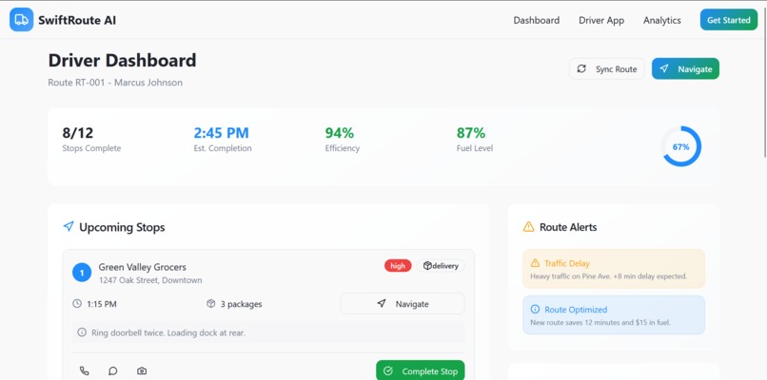This screenshot has height=380, width=767.
Task: Click the arrow icon beside Upcoming Stops
Action: point(69,227)
